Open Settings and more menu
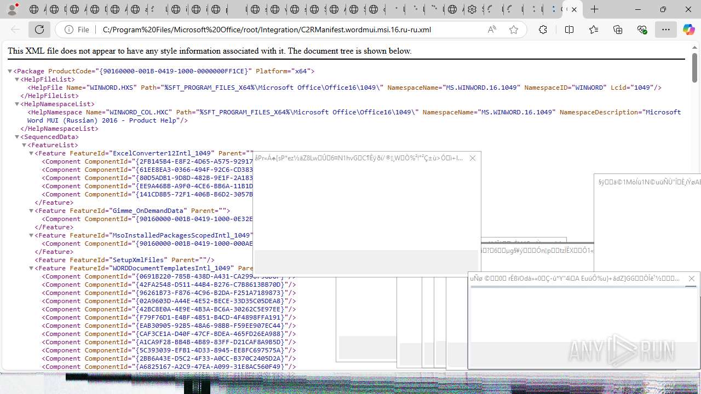This screenshot has width=701, height=394. click(666, 30)
